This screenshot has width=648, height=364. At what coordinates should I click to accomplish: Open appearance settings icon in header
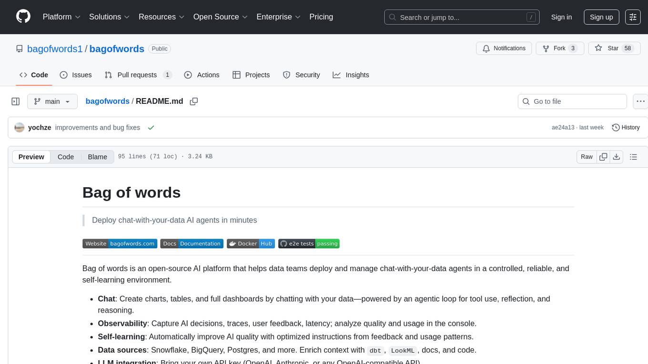tap(633, 17)
